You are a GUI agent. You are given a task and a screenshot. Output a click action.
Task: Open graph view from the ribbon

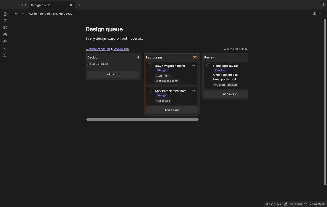5,21
